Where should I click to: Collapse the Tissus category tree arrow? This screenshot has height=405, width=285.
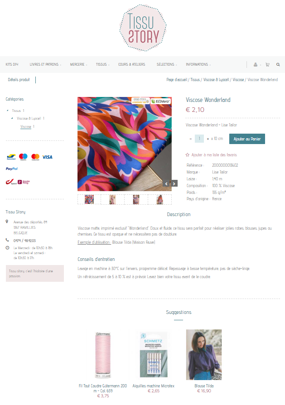(8, 111)
